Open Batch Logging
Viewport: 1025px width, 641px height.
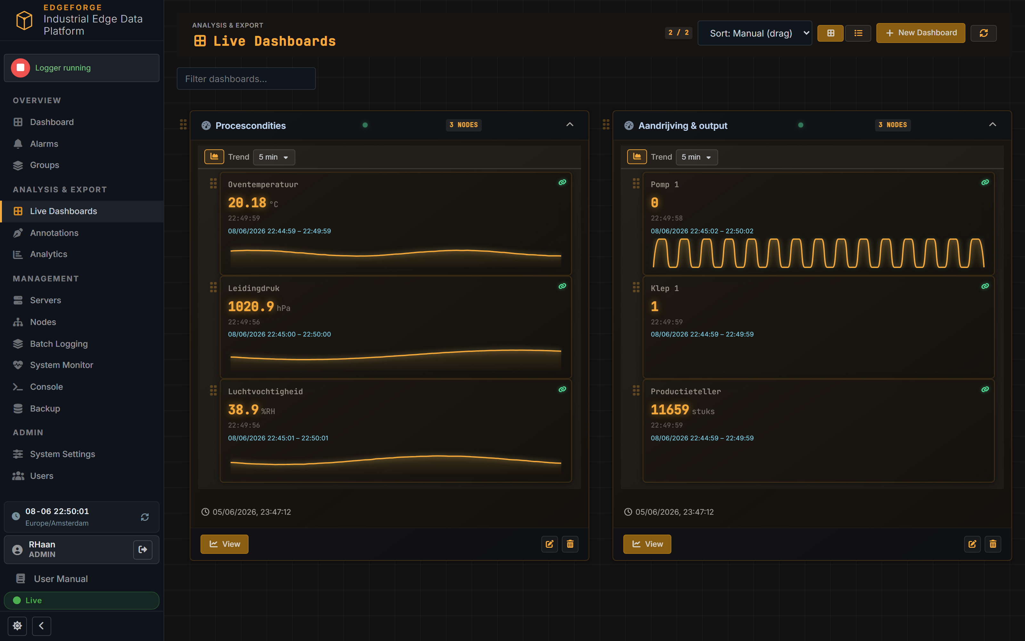(82, 344)
